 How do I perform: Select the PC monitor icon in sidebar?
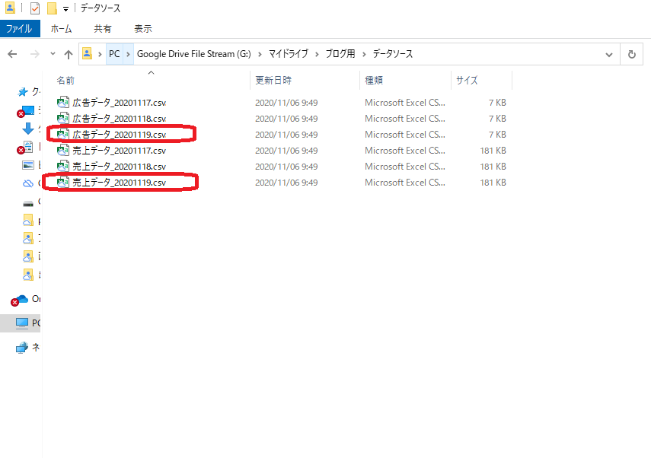point(23,323)
